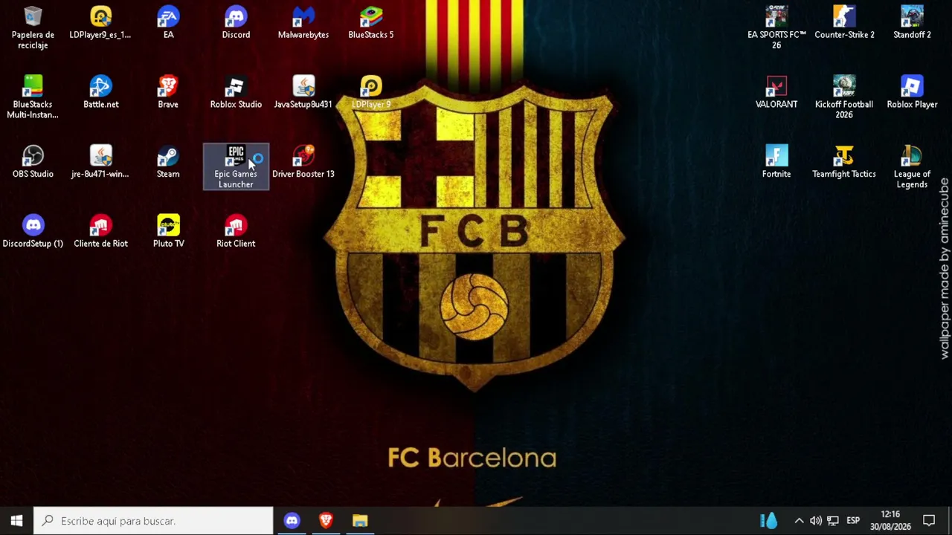Click the blue water-drop icon in the system tray
This screenshot has height=535, width=952.
[x=769, y=521]
